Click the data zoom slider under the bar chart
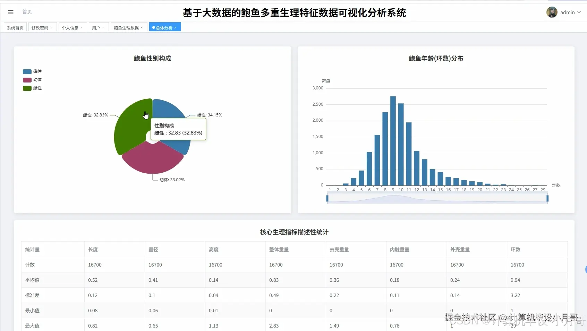Viewport: 587px width, 331px height. pyautogui.click(x=436, y=198)
